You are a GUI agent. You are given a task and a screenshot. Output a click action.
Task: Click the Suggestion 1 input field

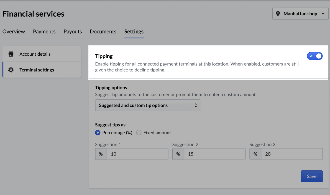pos(137,154)
